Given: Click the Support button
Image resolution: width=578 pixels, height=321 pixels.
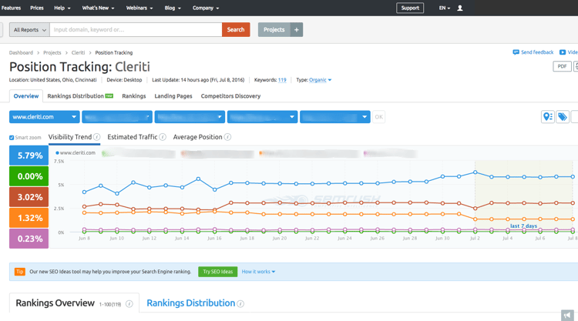Looking at the screenshot, I should click(410, 8).
